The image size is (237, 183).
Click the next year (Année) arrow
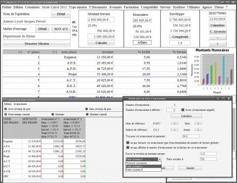pos(198,130)
